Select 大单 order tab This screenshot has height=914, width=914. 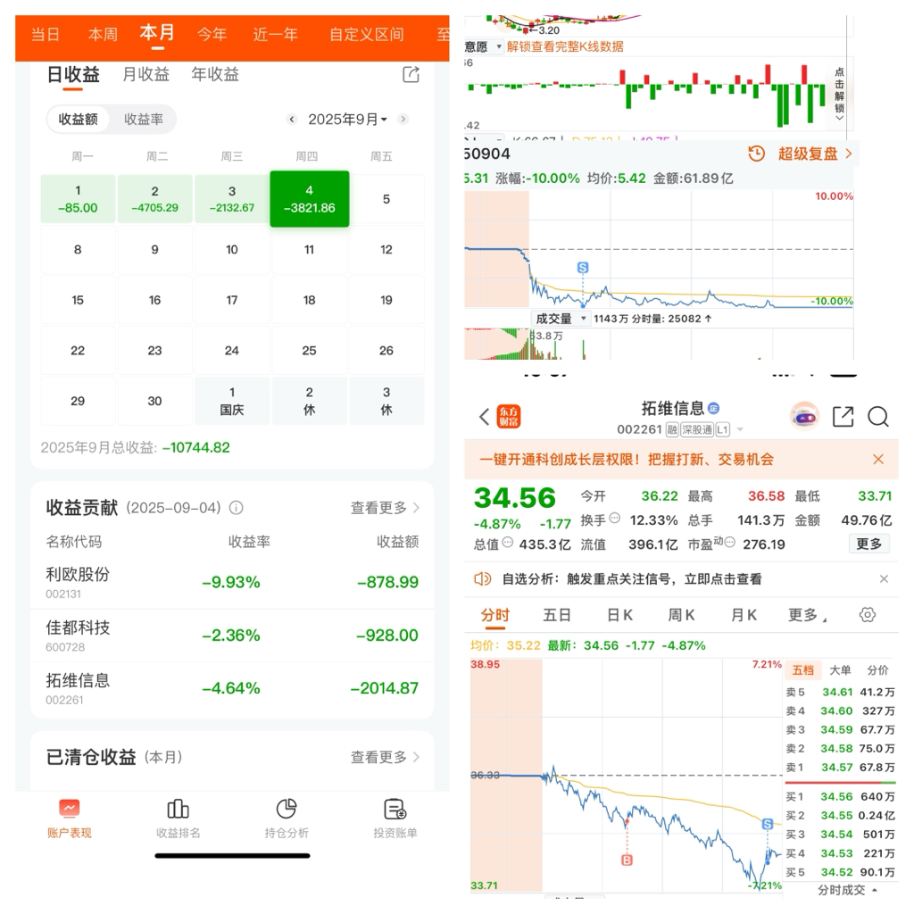[x=840, y=670]
